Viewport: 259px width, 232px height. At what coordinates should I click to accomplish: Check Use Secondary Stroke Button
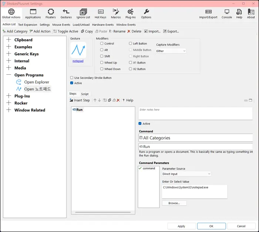pyautogui.click(x=72, y=77)
